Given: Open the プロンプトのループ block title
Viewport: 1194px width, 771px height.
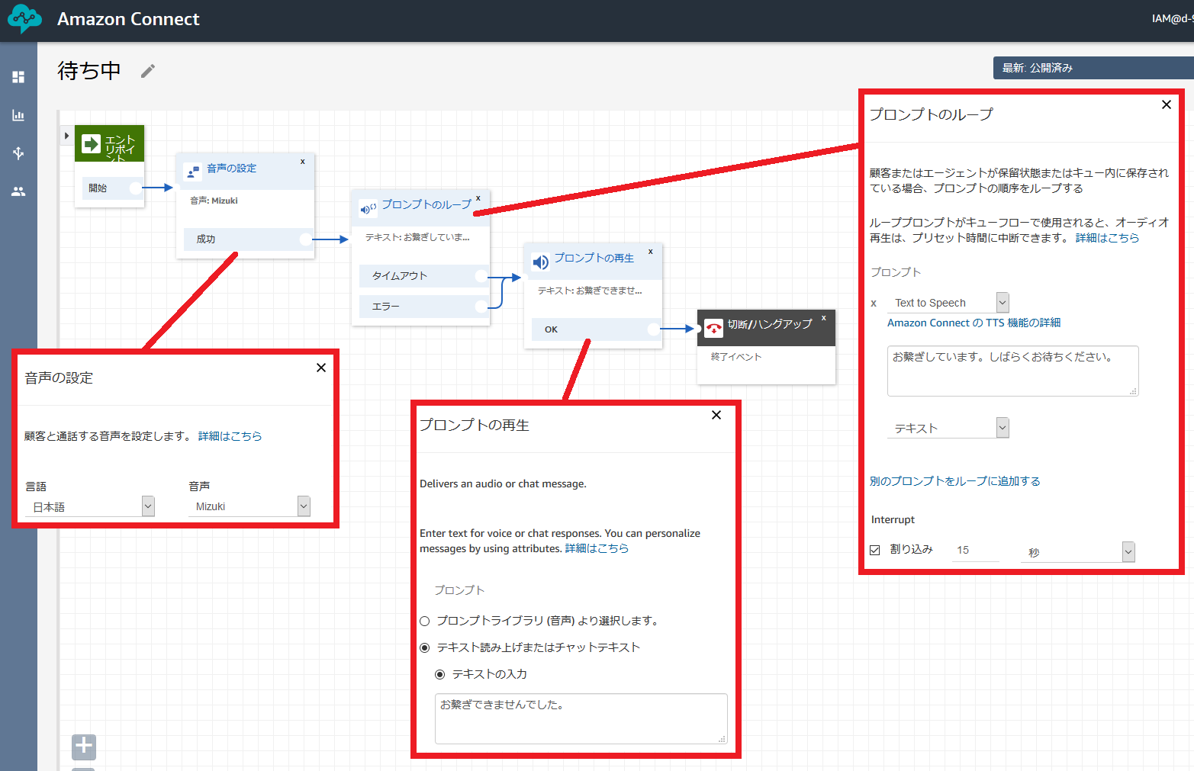Looking at the screenshot, I should pos(426,204).
